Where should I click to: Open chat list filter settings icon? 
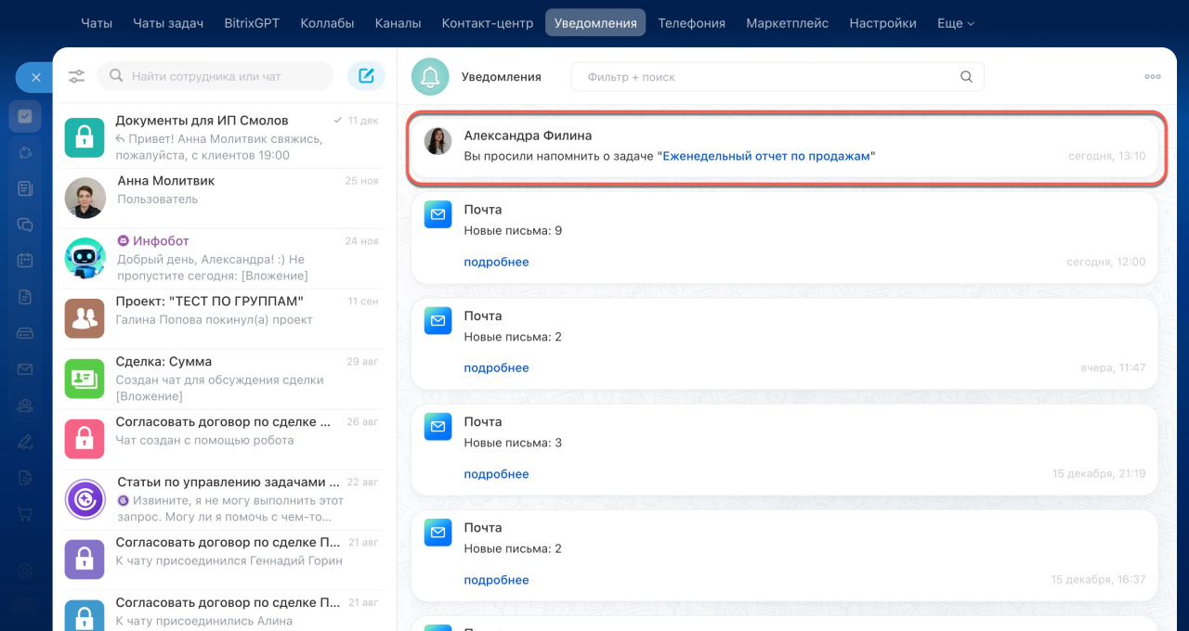click(x=76, y=76)
